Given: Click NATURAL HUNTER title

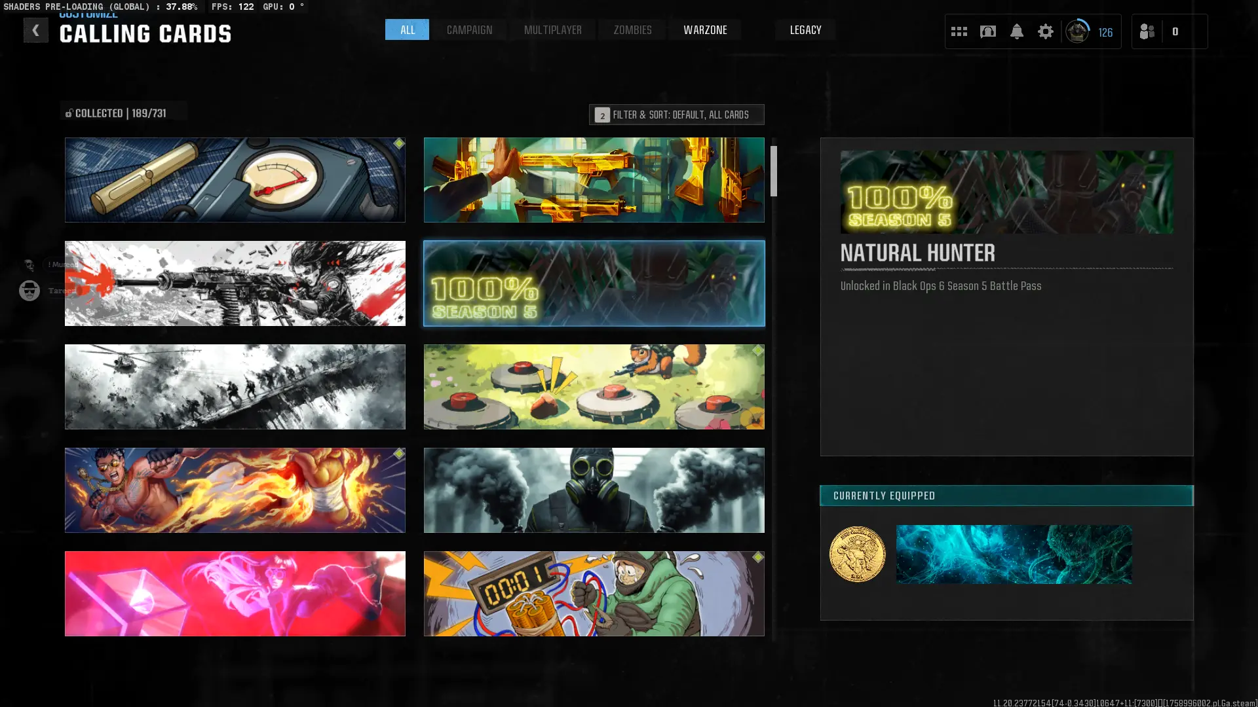Looking at the screenshot, I should pos(917,253).
